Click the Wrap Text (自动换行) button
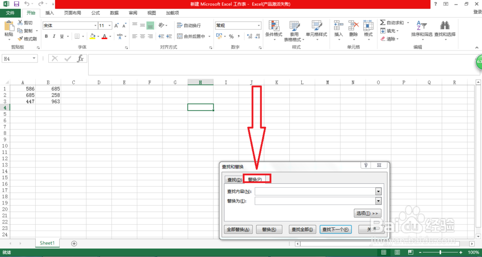The image size is (482, 257). click(x=189, y=26)
